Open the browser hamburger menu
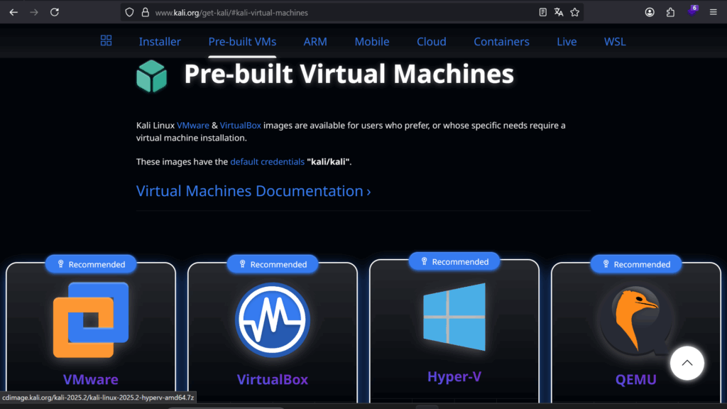 [713, 13]
